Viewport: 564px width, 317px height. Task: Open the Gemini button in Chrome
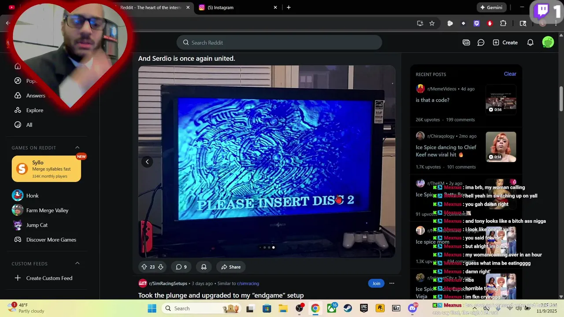click(491, 7)
